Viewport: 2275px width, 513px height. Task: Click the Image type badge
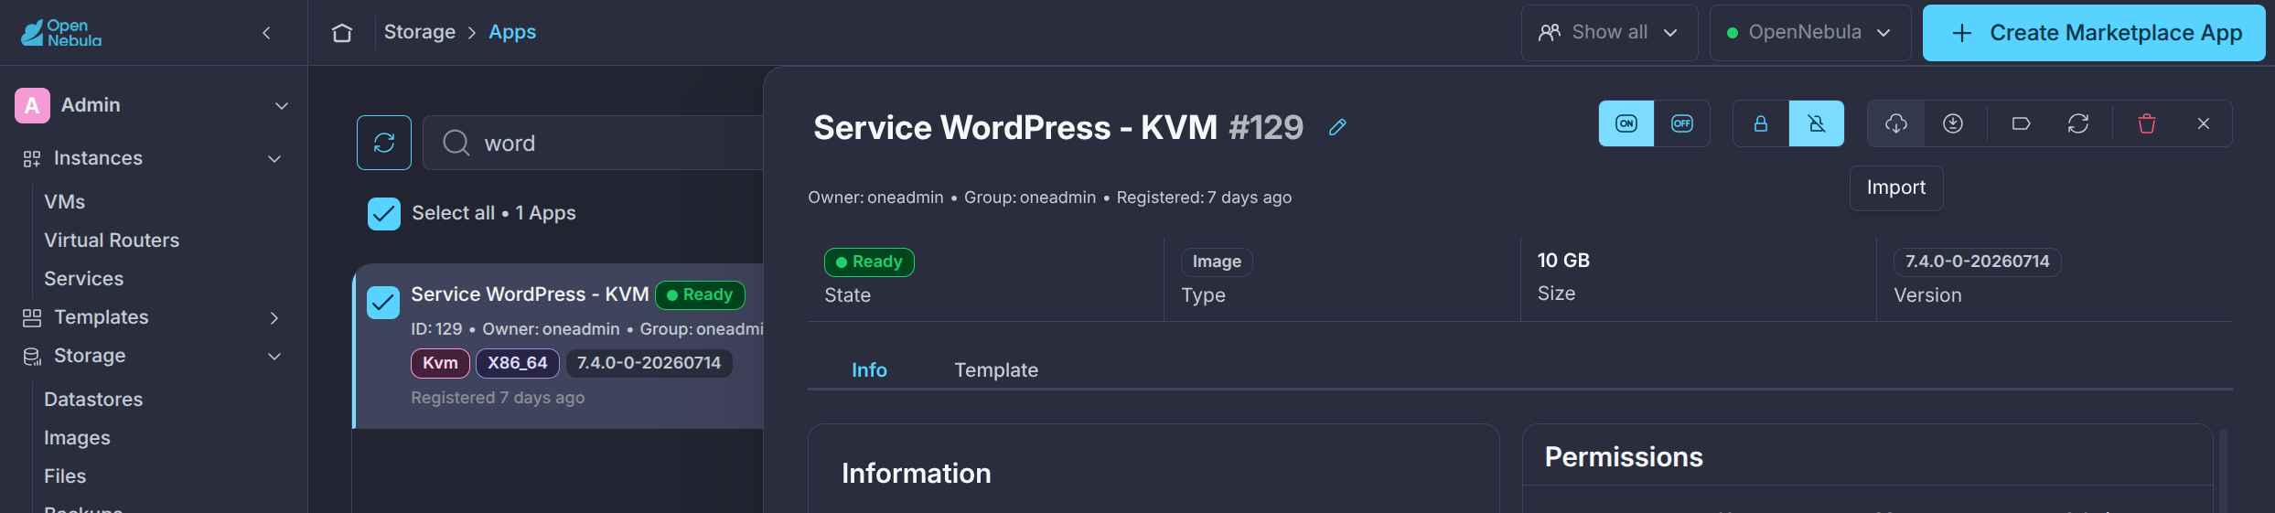tap(1217, 262)
